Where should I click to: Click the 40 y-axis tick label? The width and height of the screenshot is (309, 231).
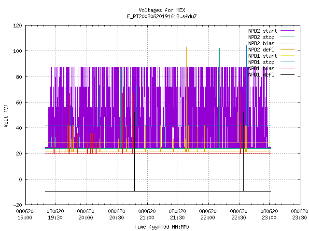tap(19, 128)
